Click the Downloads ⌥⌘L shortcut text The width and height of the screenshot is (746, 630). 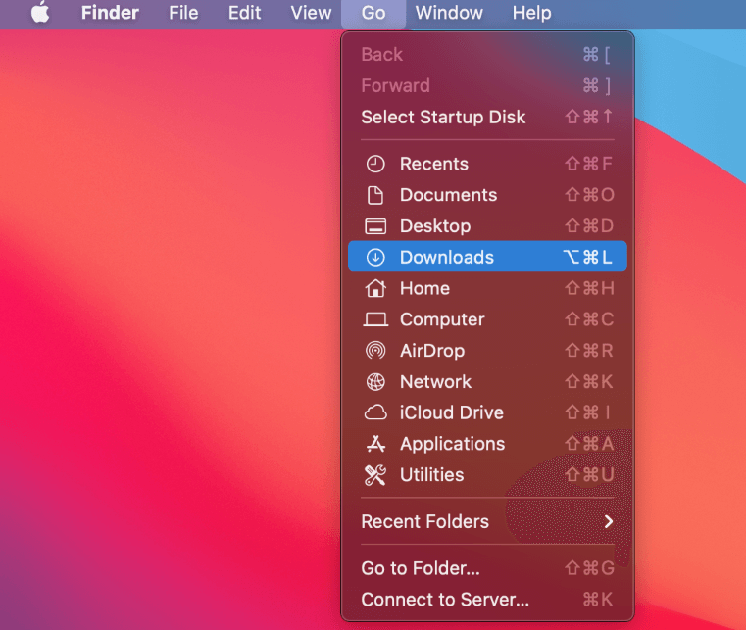tap(587, 258)
